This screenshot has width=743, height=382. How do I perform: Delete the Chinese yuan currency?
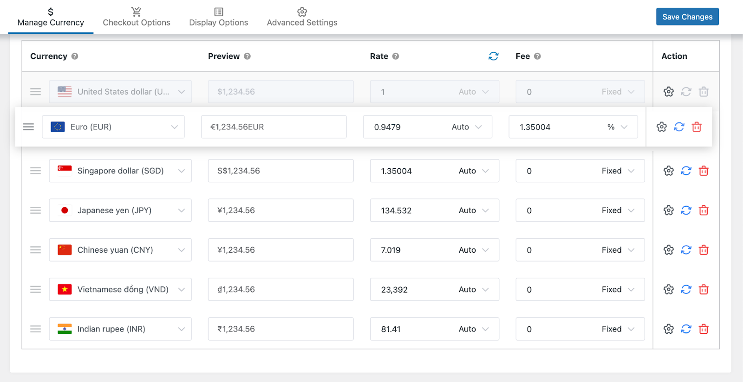704,250
